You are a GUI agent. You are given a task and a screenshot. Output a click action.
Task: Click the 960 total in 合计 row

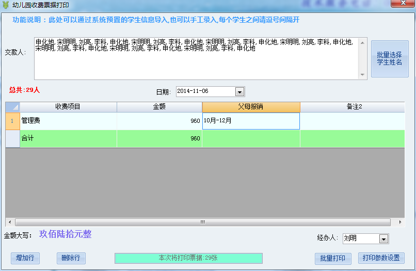159,138
